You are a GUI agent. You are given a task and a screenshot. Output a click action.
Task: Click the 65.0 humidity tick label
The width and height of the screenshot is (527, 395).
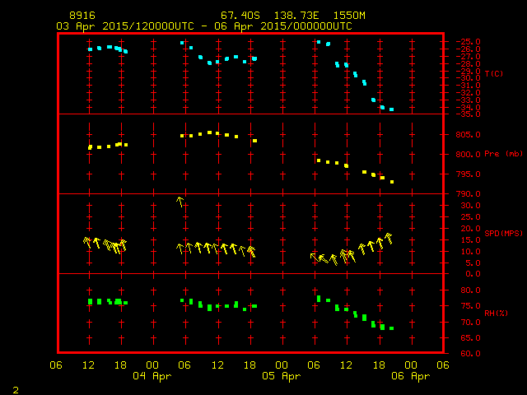(x=470, y=338)
